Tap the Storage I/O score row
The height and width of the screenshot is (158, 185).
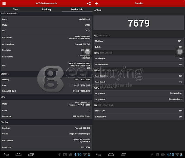point(139,111)
